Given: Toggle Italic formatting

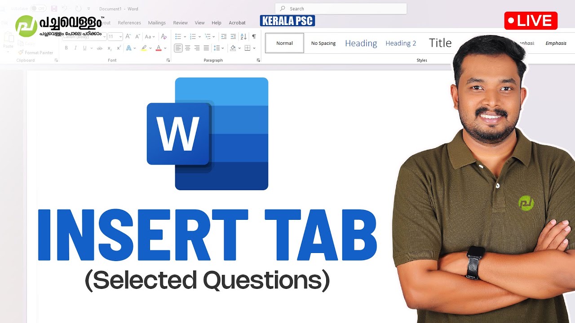Looking at the screenshot, I should (x=75, y=48).
